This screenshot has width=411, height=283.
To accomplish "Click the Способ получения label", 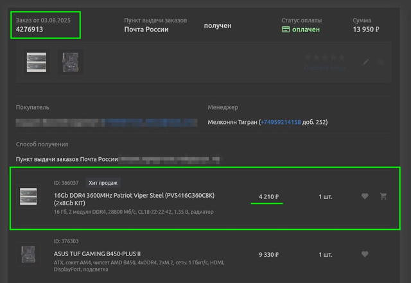I will [x=42, y=144].
